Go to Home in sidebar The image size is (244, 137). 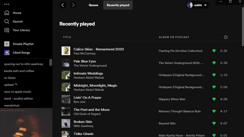click(x=17, y=13)
